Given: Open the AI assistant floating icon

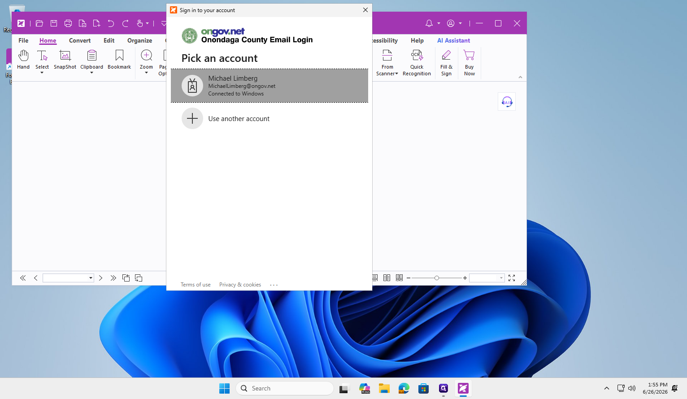Looking at the screenshot, I should (x=507, y=102).
